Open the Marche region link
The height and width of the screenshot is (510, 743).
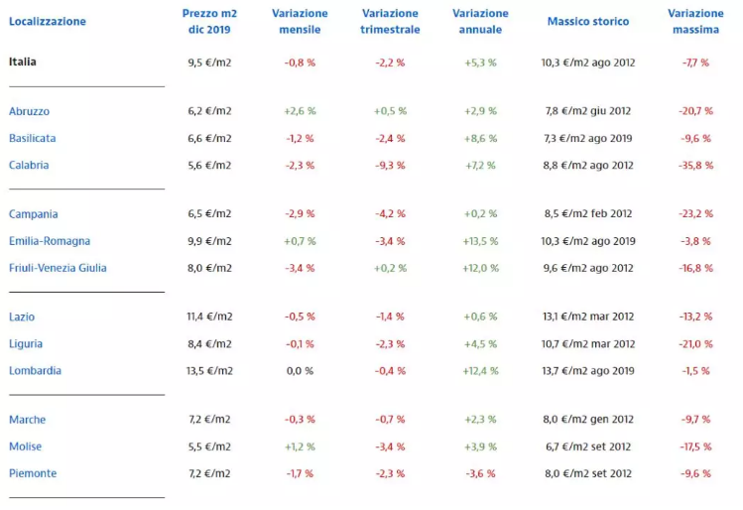click(x=27, y=420)
